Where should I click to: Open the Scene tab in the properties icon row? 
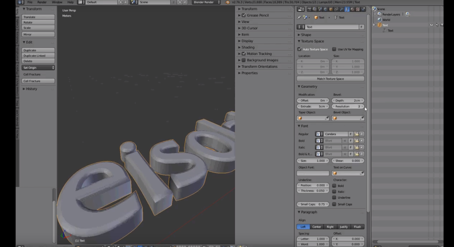(x=320, y=9)
